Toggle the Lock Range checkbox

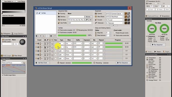16,1
